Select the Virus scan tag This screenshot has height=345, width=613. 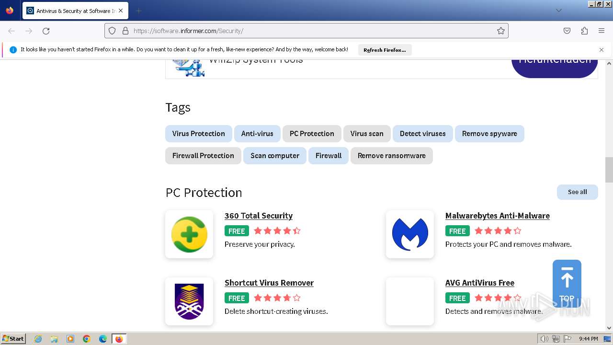[367, 134]
